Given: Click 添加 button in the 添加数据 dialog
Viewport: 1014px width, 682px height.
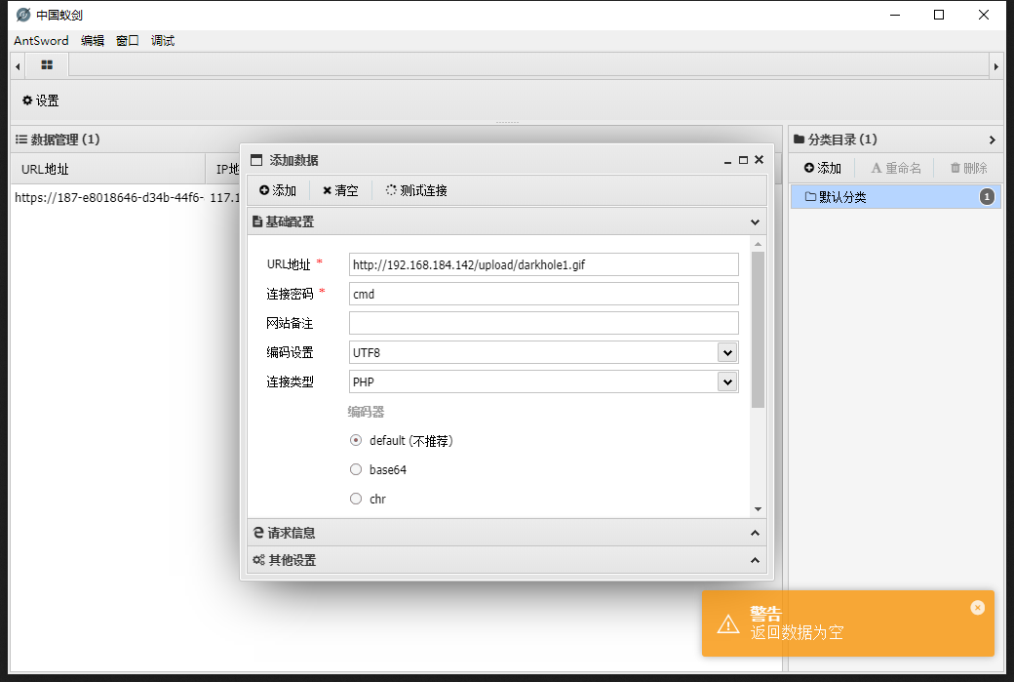Looking at the screenshot, I should click(x=278, y=190).
